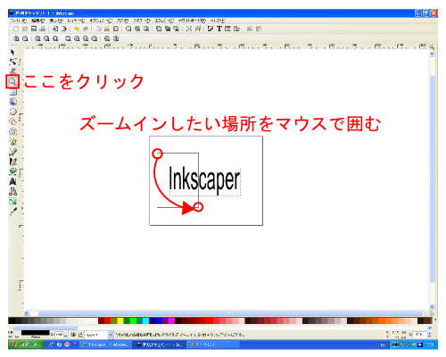The image size is (446, 357).
Task: Open the 編集 (Edit) menu
Action: click(x=37, y=21)
